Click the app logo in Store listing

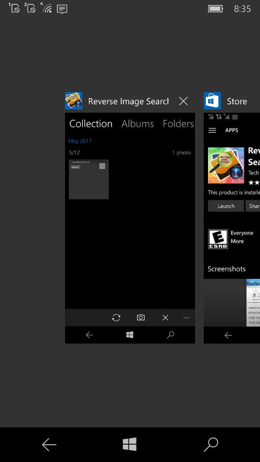[226, 165]
